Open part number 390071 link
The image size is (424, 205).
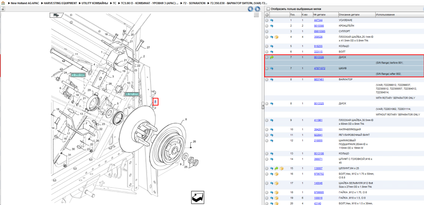(x=318, y=159)
